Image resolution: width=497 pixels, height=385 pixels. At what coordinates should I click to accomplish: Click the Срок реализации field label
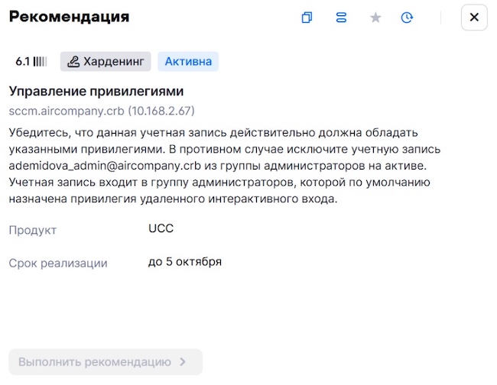tap(58, 263)
